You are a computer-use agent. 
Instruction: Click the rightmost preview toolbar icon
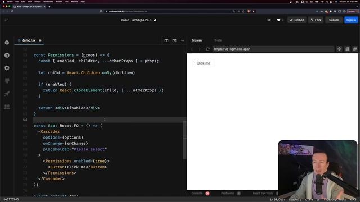pyautogui.click(x=355, y=49)
